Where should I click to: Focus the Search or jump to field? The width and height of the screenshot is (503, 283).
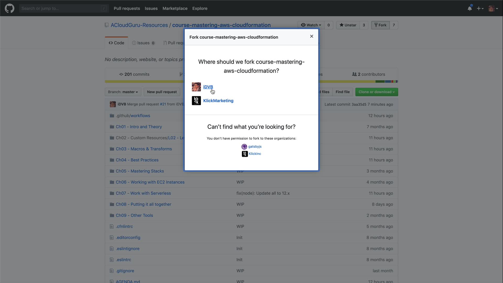[60, 8]
